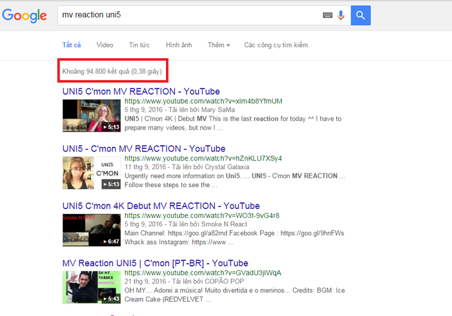Screen dimensions: 452x316
Task: Click the '21 thg 9, 2016 - Tải lên bởi COPÃO POP' line
Action: pyautogui.click(x=184, y=282)
